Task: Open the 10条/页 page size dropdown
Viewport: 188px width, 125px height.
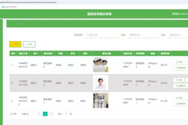Action: [26, 114]
